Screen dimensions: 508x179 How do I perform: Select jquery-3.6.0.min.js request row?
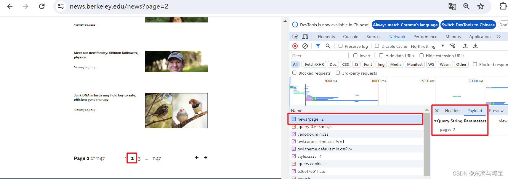click(x=356, y=127)
